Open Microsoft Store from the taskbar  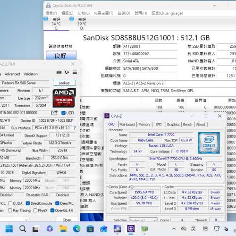(90, 229)
